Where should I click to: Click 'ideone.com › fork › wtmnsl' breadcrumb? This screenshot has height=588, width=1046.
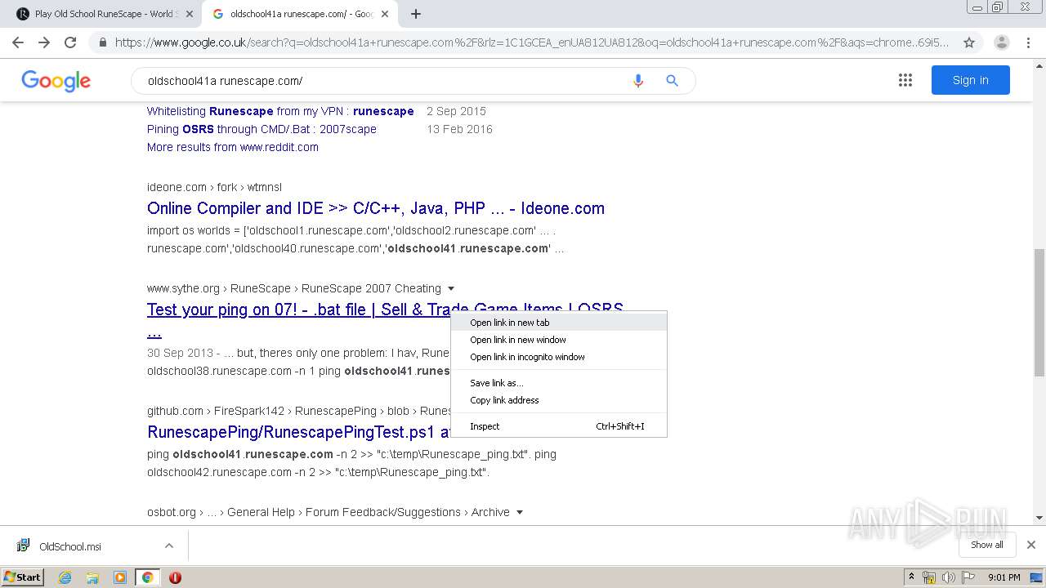tap(214, 187)
